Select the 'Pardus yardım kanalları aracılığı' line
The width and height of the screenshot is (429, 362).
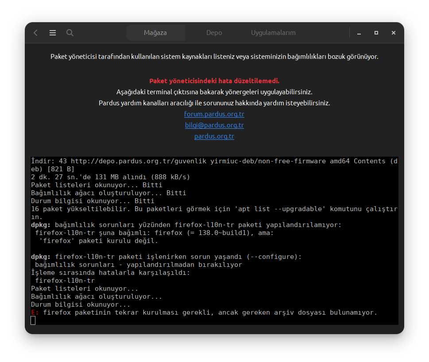pyautogui.click(x=214, y=103)
